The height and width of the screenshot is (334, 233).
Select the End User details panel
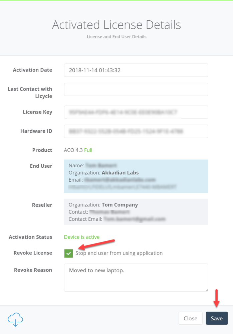136,176
